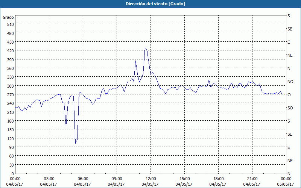Click the 450 y-axis value
This screenshot has height=188, width=301.
[11, 42]
